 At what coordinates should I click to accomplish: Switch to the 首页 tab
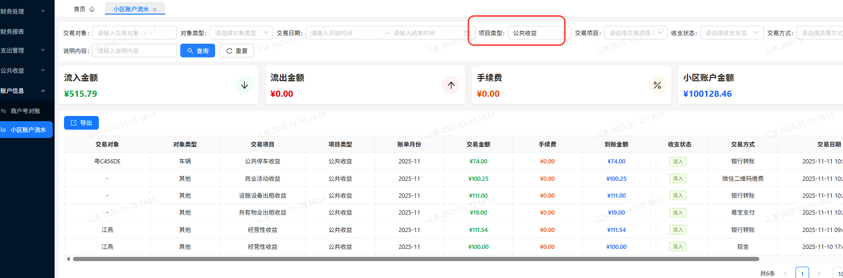[80, 9]
